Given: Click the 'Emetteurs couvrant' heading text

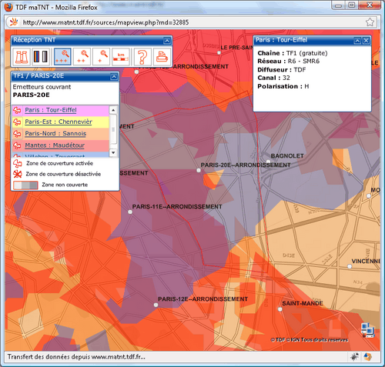Looking at the screenshot, I should (x=42, y=87).
